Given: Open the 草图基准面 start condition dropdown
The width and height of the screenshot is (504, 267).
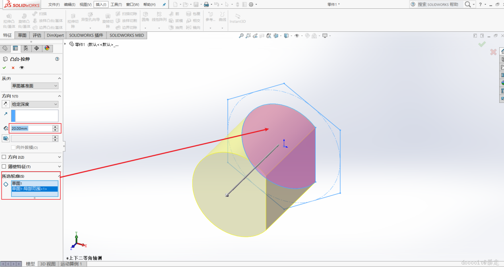Looking at the screenshot, I should point(35,86).
